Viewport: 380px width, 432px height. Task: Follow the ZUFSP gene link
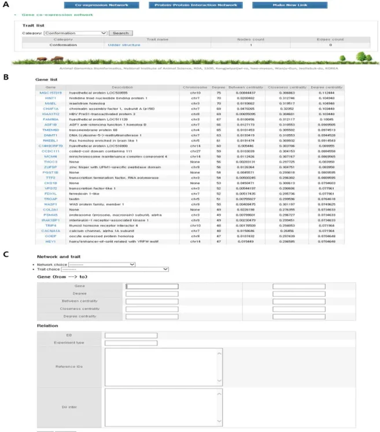(x=50, y=167)
